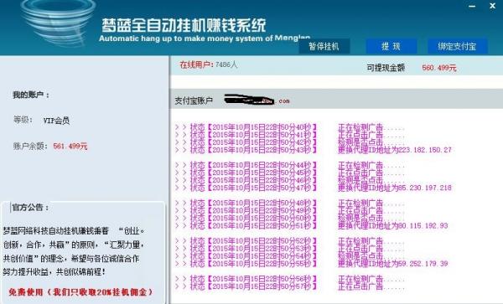503x304 pixels.
Task: Click the 绑定支付宝 bind Alipay button
Action: [x=458, y=46]
